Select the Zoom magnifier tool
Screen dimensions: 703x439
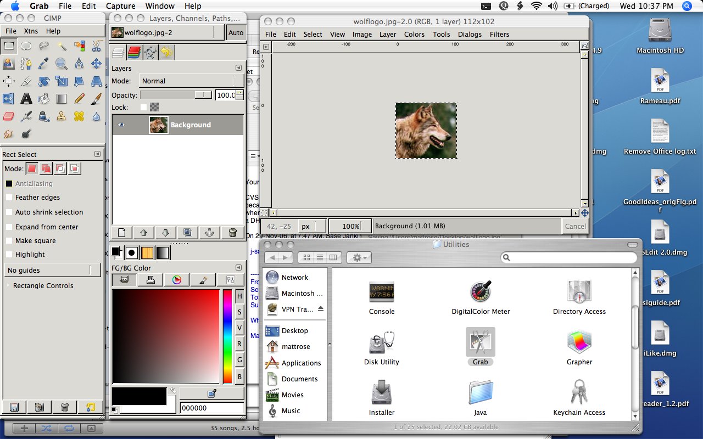click(62, 64)
